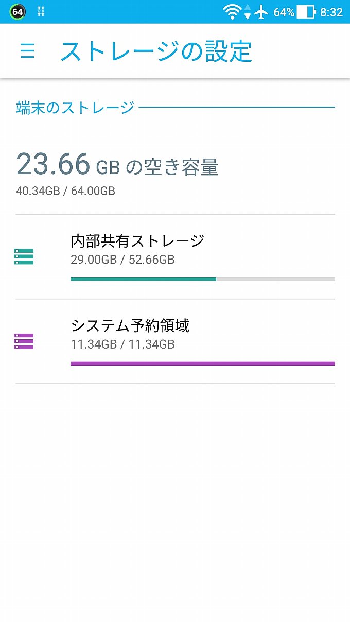350x622 pixels.
Task: Tap the purple system reserved area icon
Action: 24,341
